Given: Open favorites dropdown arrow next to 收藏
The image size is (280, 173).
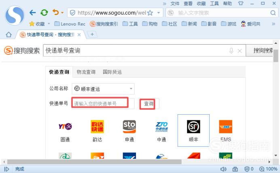Looking at the screenshot, I should (x=49, y=23).
